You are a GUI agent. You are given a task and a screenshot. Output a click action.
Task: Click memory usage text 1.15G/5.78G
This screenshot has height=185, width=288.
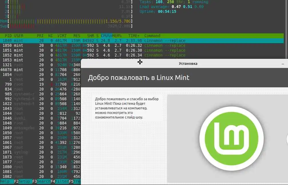pos(118,21)
